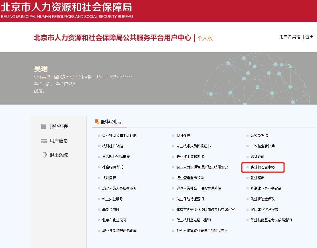Select the 灵活就业状况报告 link

tap(264, 209)
